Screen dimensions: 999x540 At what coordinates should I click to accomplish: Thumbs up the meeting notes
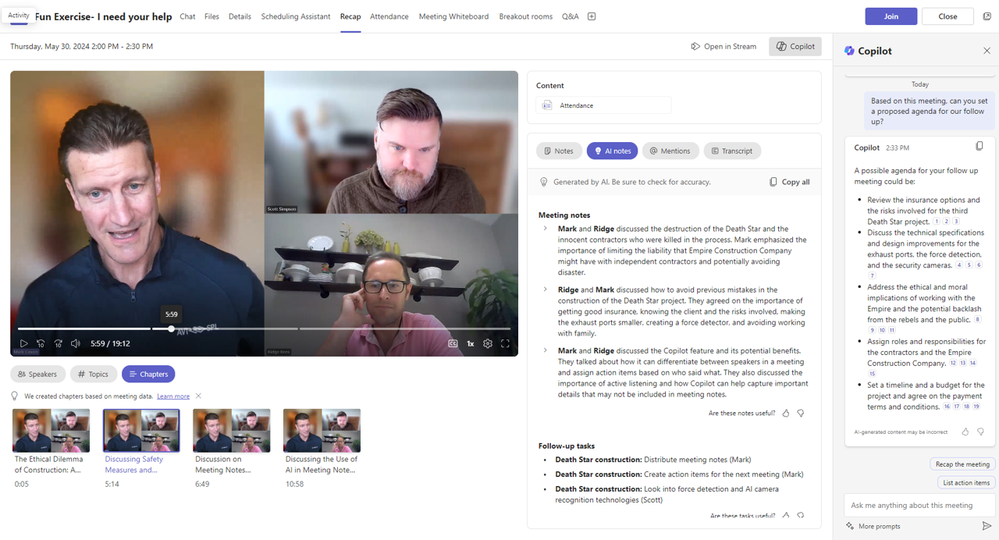pyautogui.click(x=786, y=413)
